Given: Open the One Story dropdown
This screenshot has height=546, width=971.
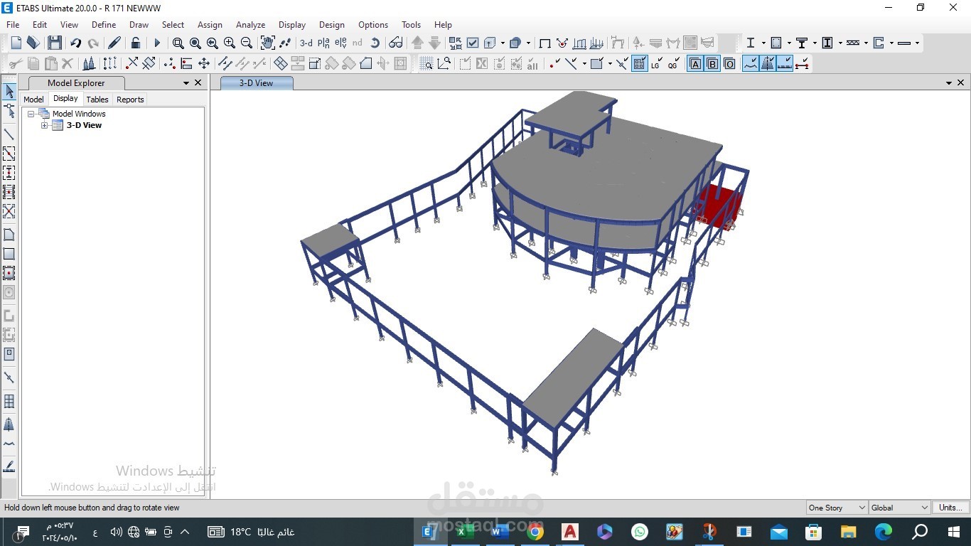Looking at the screenshot, I should click(x=837, y=508).
